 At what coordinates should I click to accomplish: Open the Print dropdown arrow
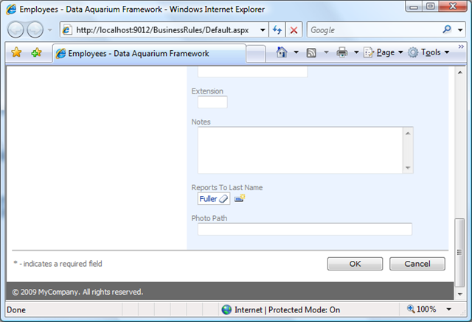pyautogui.click(x=356, y=52)
